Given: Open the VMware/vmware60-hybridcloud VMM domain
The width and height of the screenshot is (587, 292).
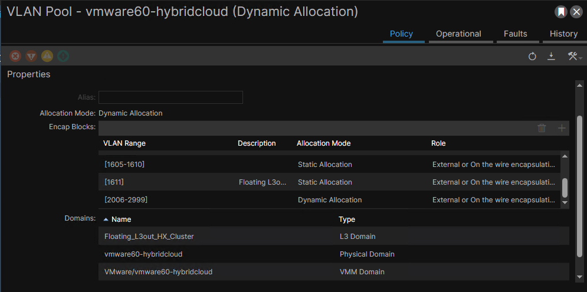Looking at the screenshot, I should [x=158, y=272].
